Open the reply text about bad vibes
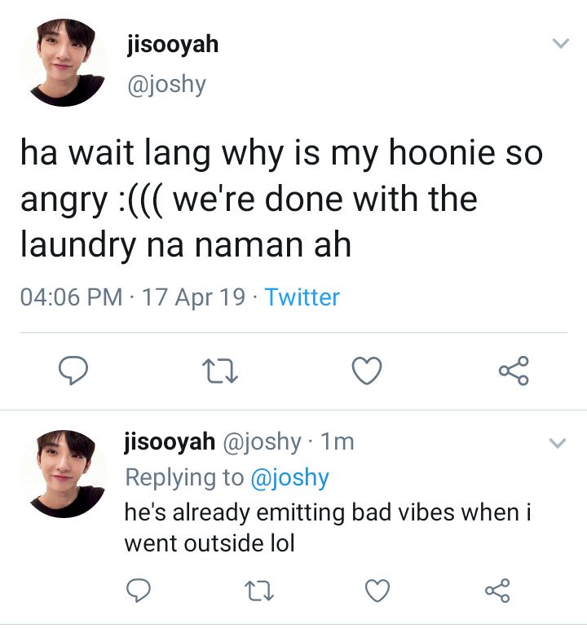The image size is (587, 628). (x=328, y=528)
